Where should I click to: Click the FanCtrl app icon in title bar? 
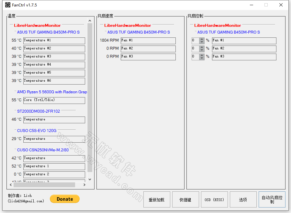pos(8,5)
